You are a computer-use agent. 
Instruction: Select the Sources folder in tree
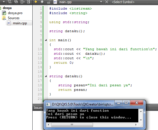tap(13, 18)
